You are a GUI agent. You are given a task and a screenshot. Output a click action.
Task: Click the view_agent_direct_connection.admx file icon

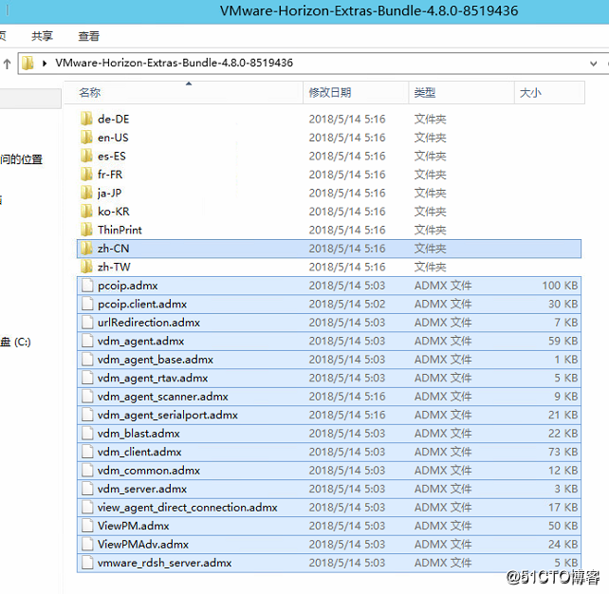click(87, 507)
